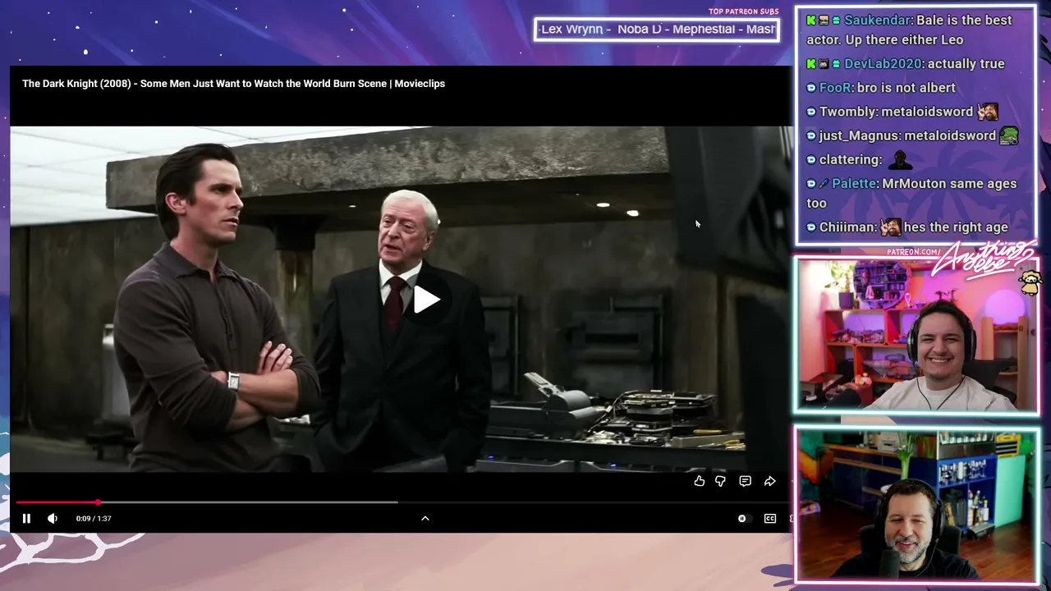Screen dimensions: 1051x591
Task: Click the chat badge icon beside FooR
Action: tap(811, 88)
